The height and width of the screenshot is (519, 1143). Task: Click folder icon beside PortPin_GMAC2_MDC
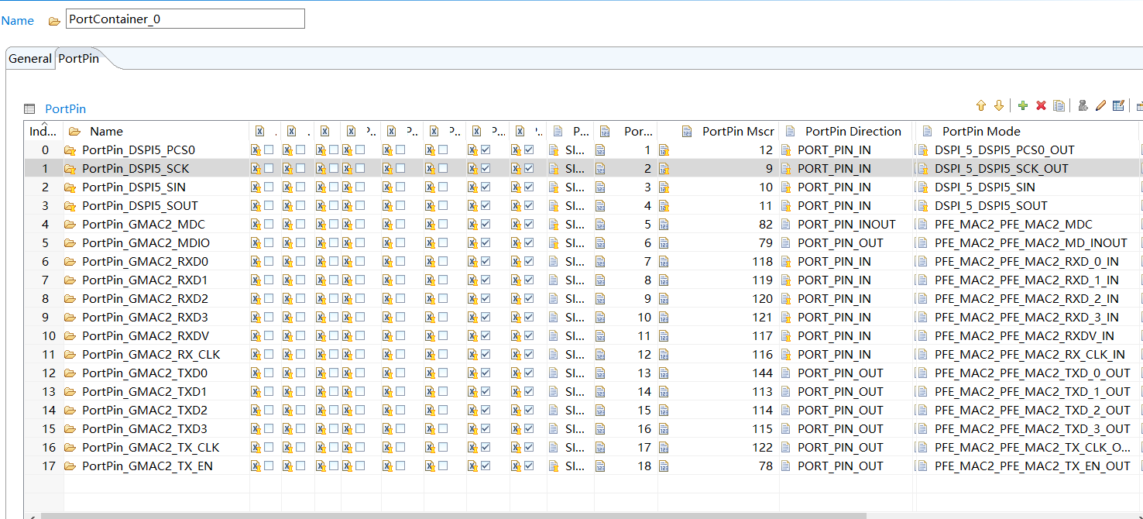[70, 224]
